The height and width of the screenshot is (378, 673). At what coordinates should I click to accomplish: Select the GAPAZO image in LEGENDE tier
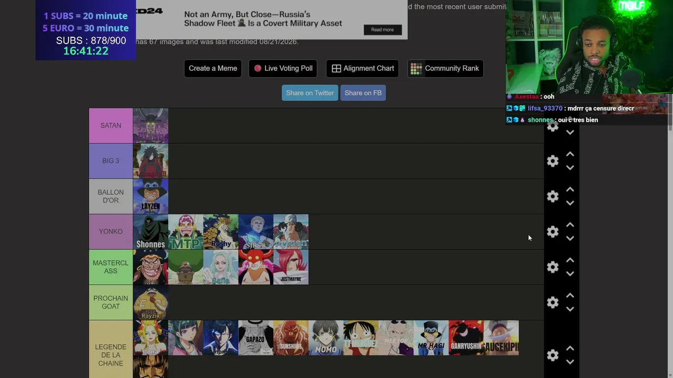[x=256, y=338]
